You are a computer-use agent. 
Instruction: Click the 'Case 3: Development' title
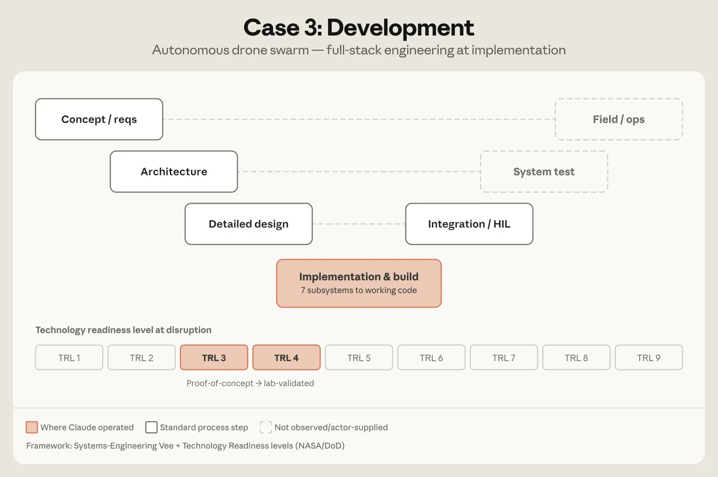click(359, 28)
